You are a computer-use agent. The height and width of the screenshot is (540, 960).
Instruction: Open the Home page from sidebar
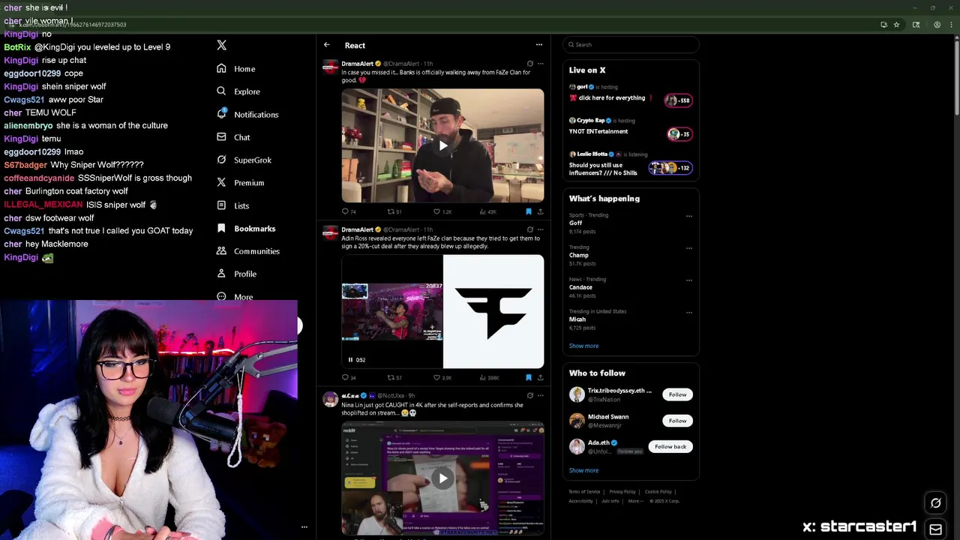[236, 69]
